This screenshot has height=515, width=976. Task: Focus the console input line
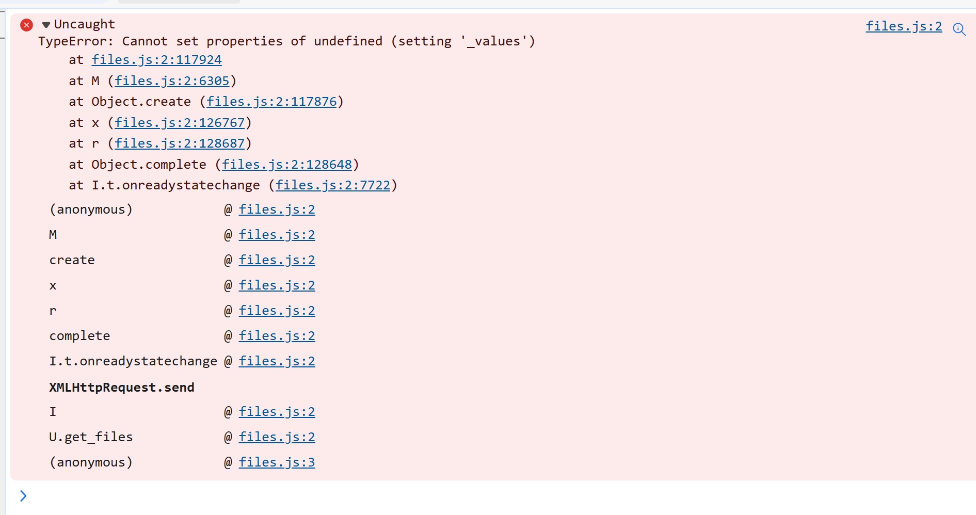click(465, 496)
